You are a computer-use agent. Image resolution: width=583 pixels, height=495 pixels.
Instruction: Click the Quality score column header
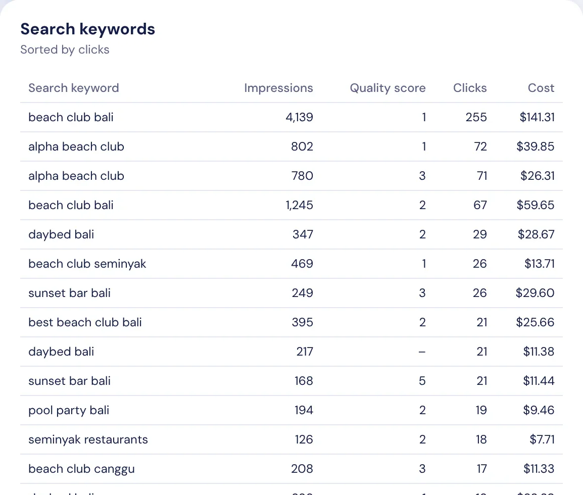[387, 88]
